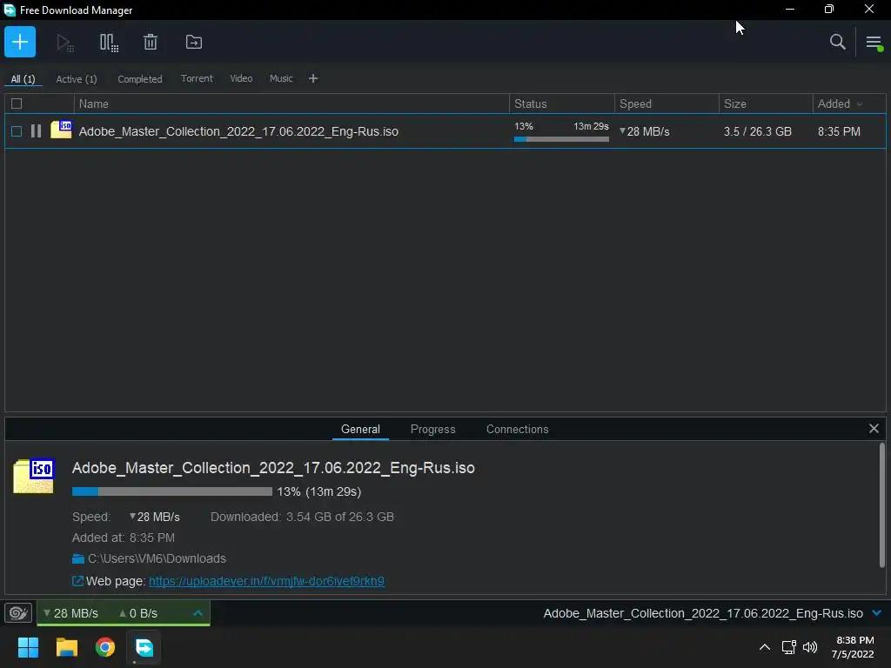Open File Explorer from taskbar

point(66,647)
